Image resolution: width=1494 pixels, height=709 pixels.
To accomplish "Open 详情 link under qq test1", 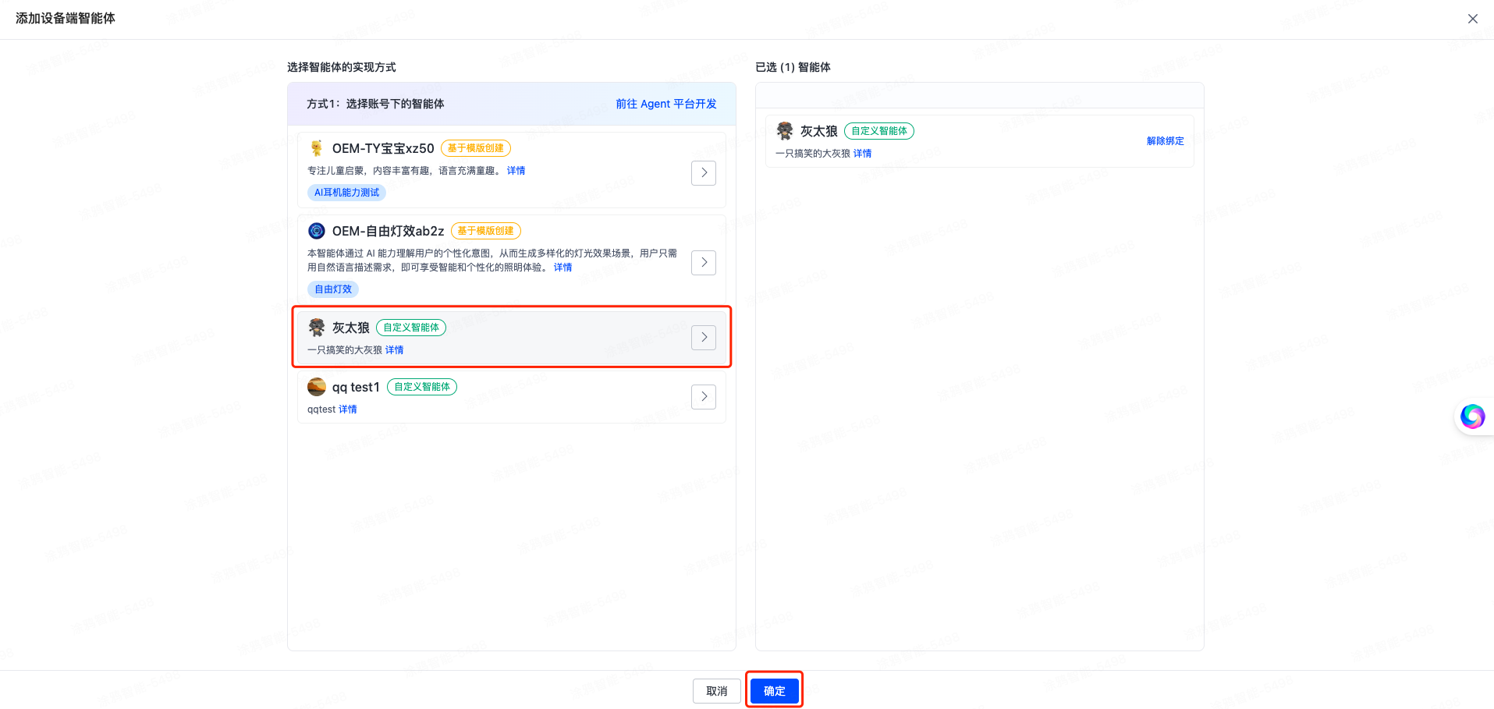I will coord(347,409).
